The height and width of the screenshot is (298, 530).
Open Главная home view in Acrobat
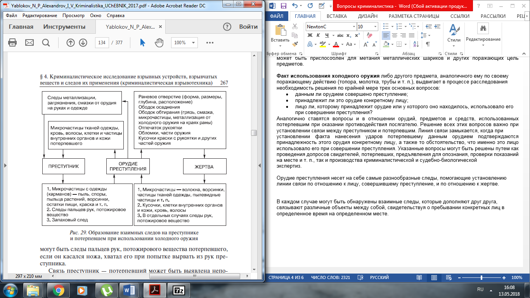pyautogui.click(x=21, y=27)
